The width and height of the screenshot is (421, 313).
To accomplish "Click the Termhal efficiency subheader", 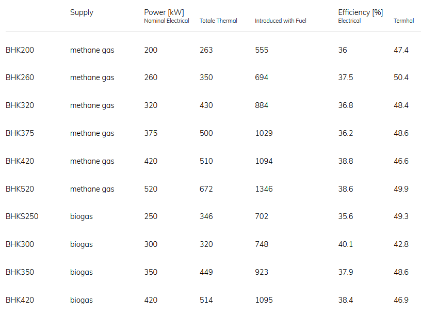I will 403,21.
